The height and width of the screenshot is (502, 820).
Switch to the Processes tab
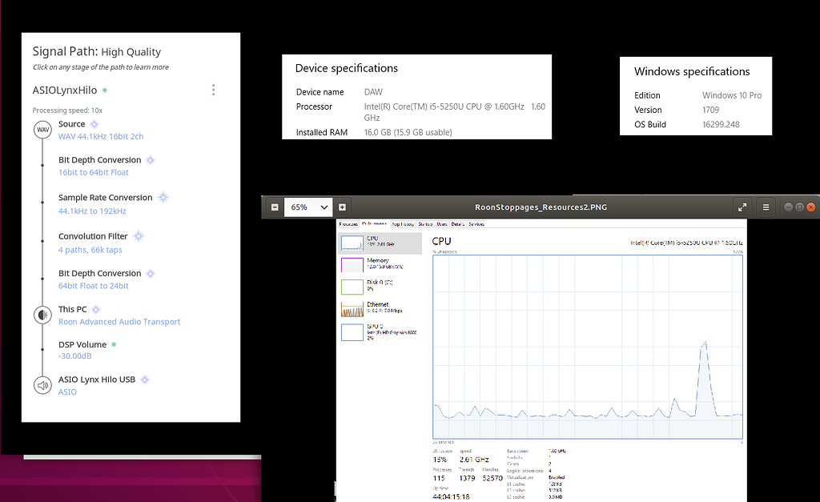[350, 224]
